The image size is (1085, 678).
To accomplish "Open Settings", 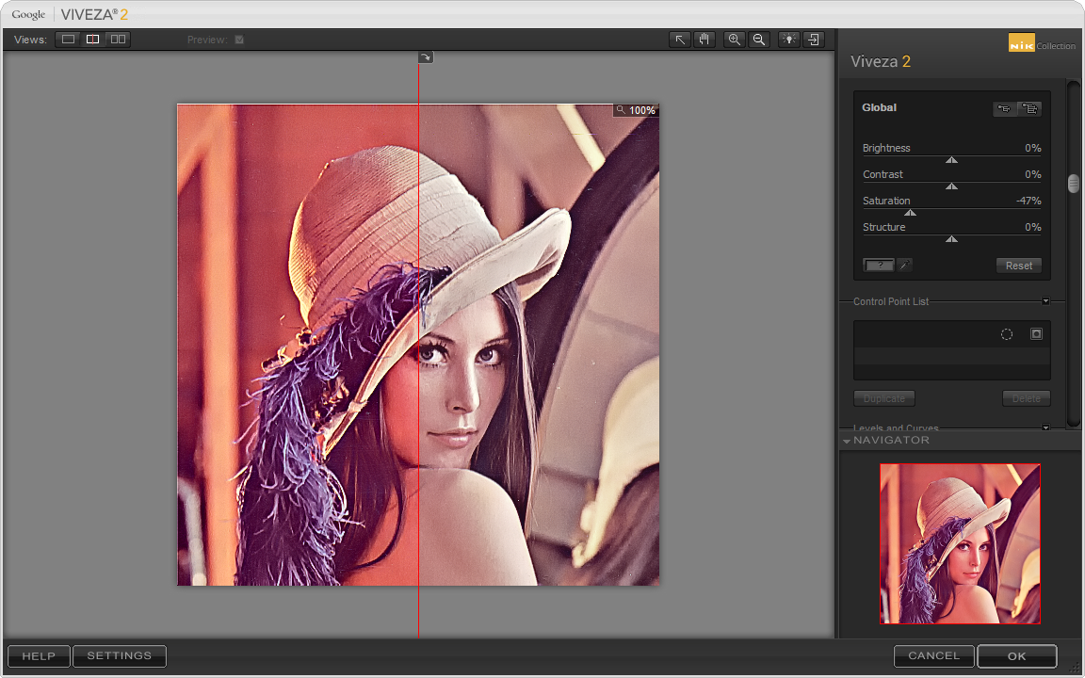I will click(119, 655).
